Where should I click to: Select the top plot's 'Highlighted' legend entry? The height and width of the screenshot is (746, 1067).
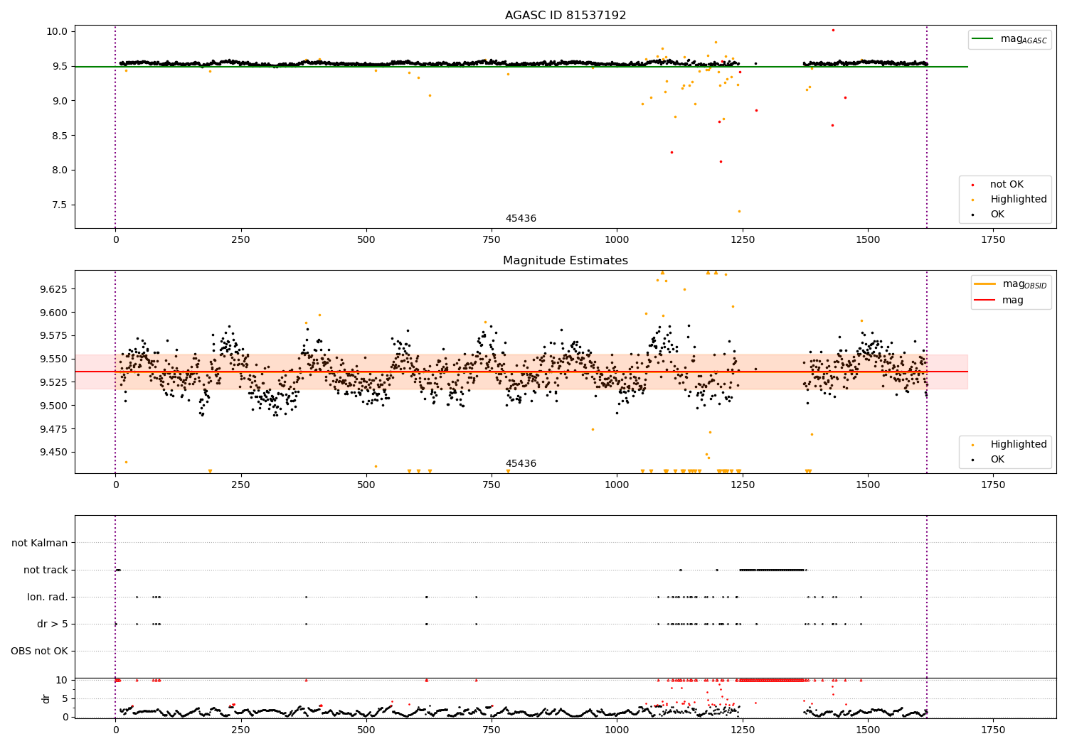(1019, 200)
